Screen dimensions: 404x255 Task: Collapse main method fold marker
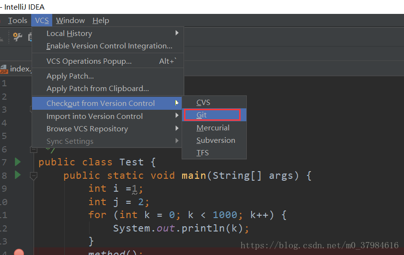(x=34, y=176)
